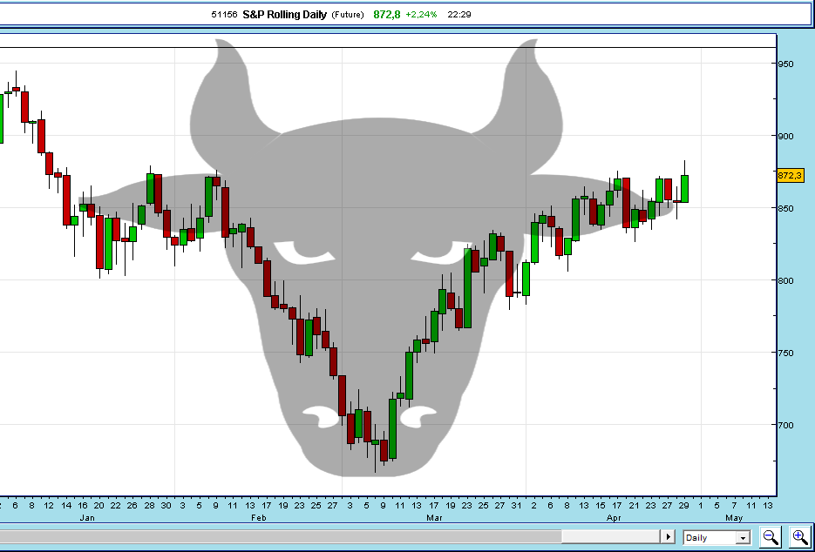Click the "30" date label on the time axis
The width and height of the screenshot is (815, 552).
pos(166,505)
